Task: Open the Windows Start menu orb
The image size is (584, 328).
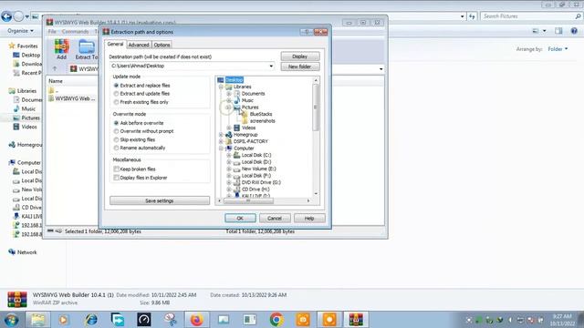Action: click(11, 320)
